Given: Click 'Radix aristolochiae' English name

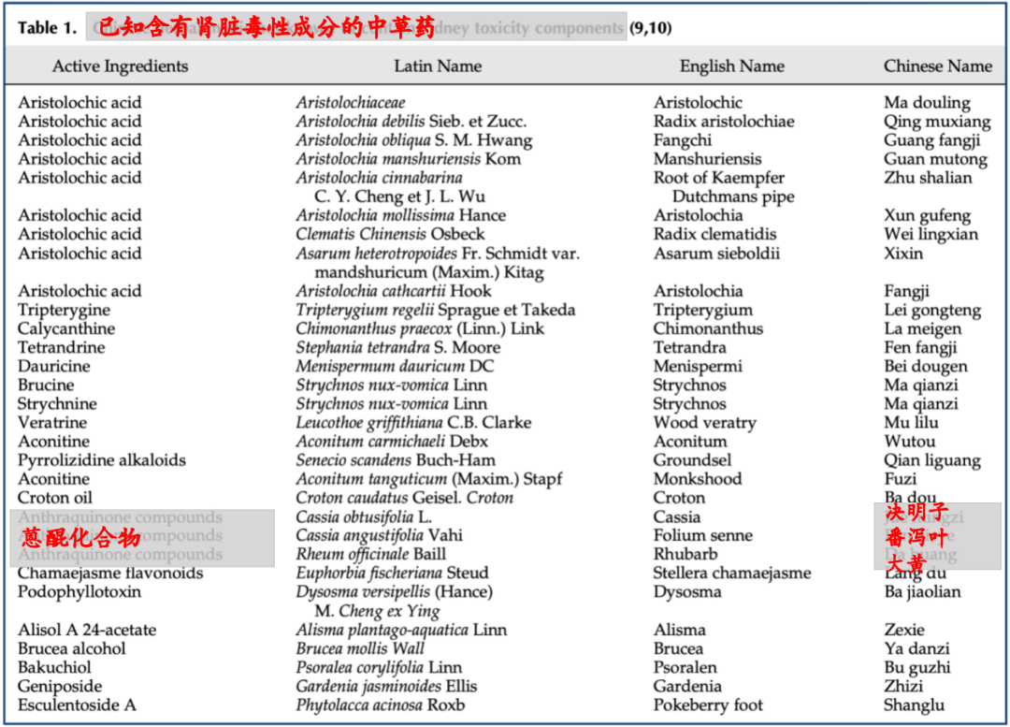Looking at the screenshot, I should (x=723, y=122).
